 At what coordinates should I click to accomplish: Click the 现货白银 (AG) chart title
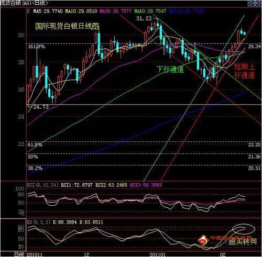[24, 3]
